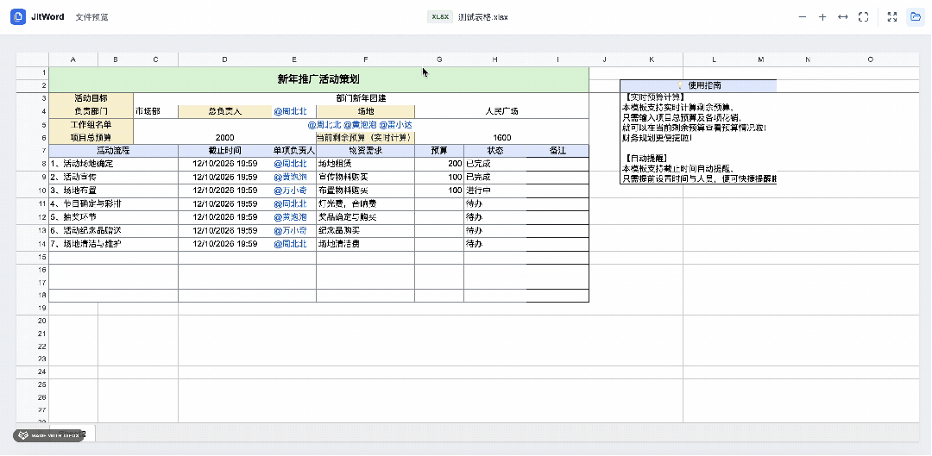The image size is (932, 456).
Task: Select column H header
Action: click(495, 59)
